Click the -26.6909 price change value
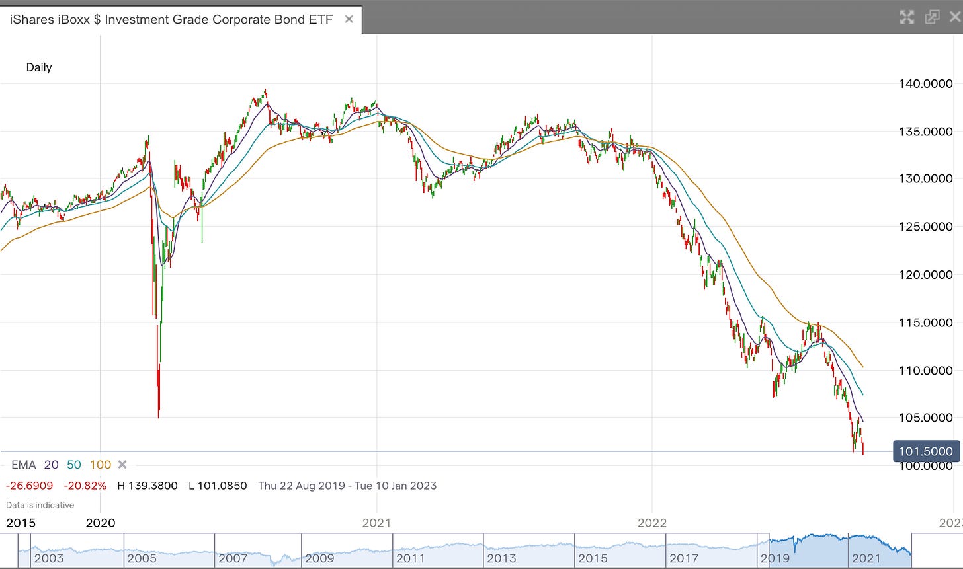 coord(30,486)
